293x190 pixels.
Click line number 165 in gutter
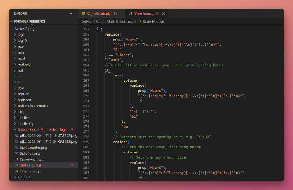point(86,70)
